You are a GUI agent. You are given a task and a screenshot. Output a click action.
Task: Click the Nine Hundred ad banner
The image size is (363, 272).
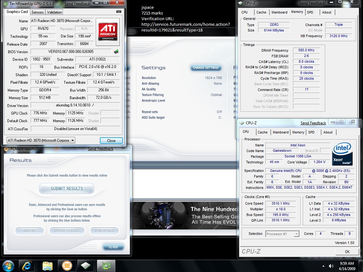click(185, 216)
